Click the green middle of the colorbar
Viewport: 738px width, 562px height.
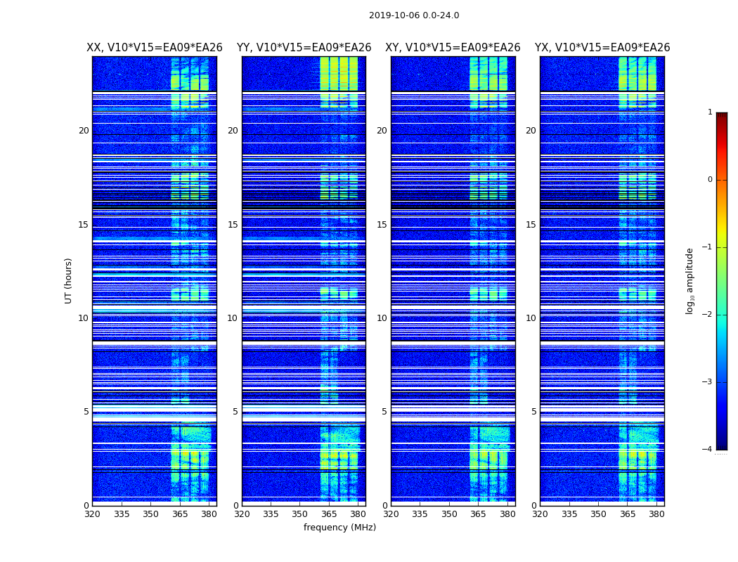click(722, 282)
